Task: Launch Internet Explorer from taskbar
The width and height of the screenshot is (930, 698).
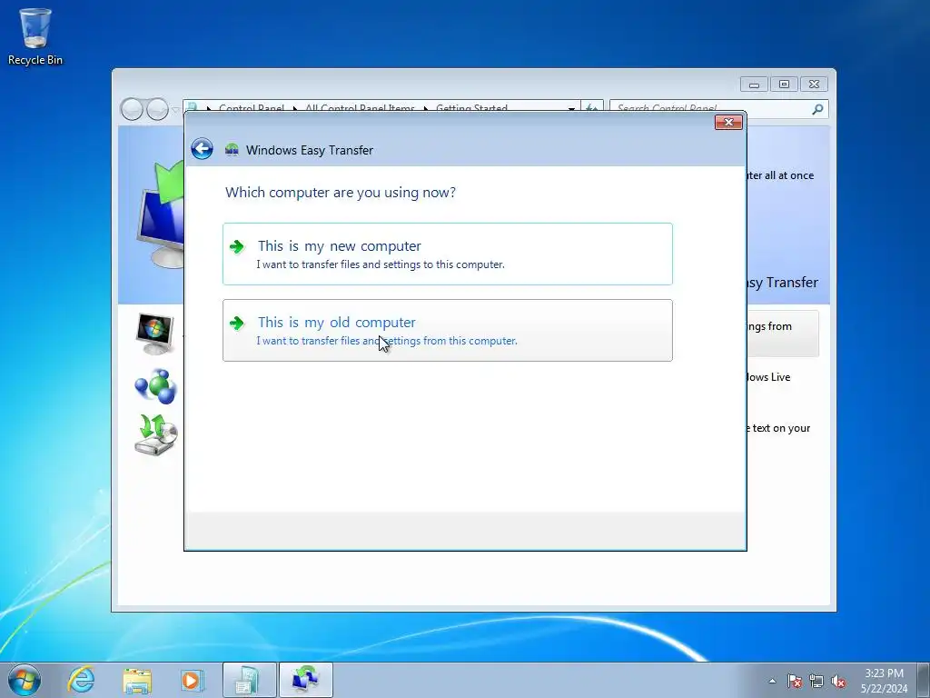Action: 81,680
